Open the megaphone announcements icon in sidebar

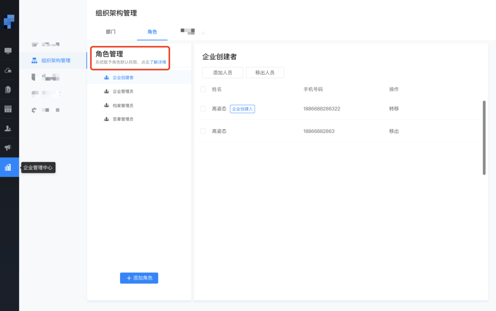click(8, 148)
